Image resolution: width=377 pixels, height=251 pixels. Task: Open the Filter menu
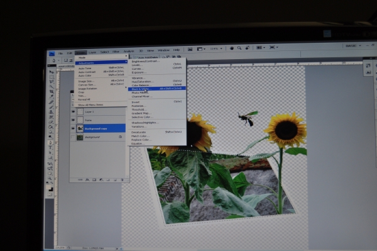(116, 52)
